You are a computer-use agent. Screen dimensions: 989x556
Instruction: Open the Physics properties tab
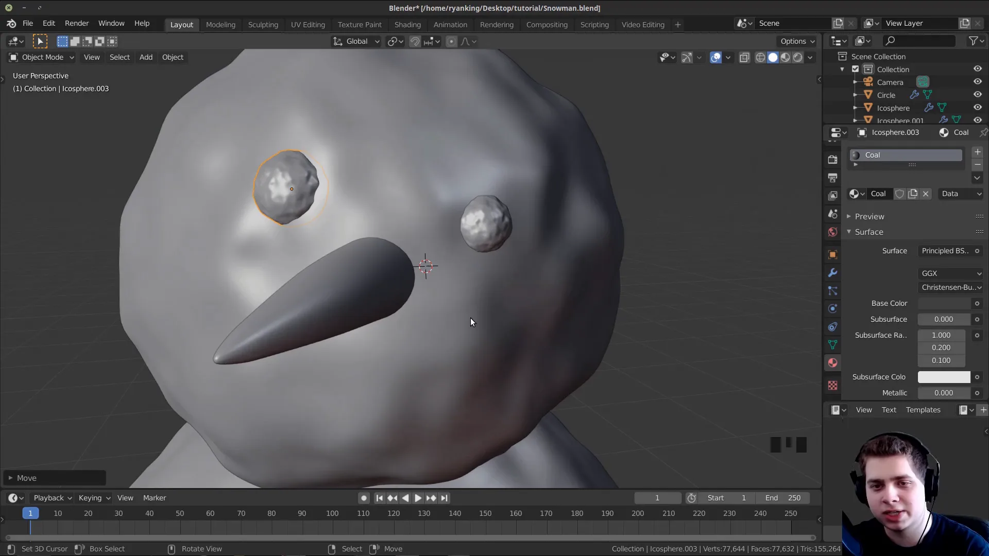pos(833,308)
